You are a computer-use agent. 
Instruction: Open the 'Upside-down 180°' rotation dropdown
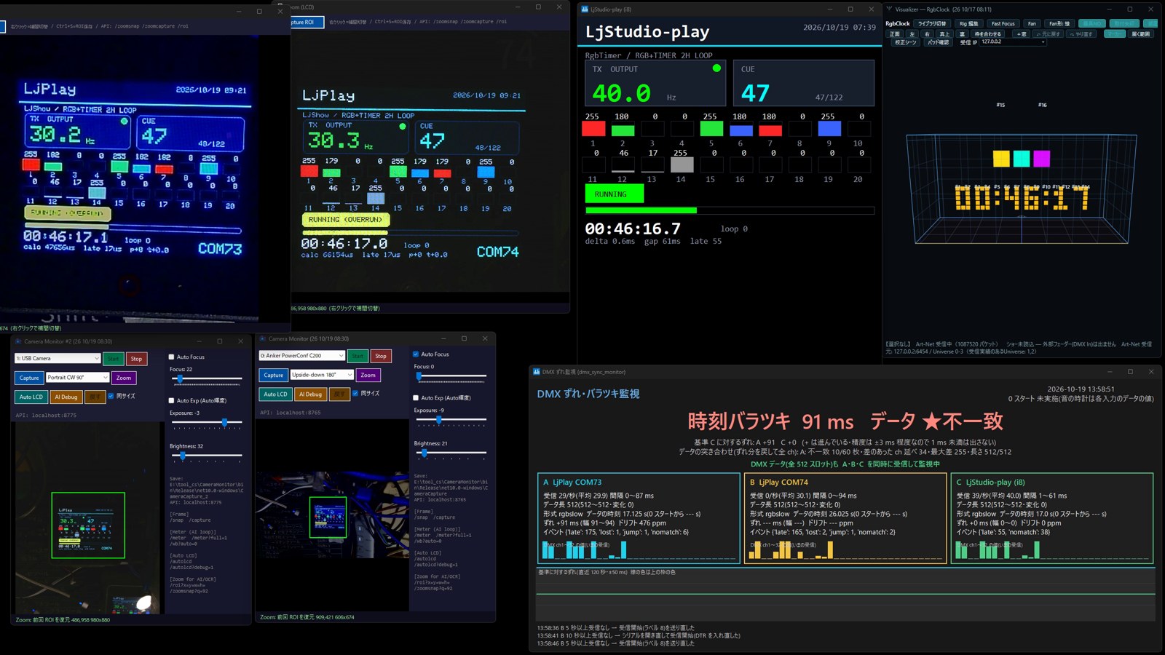[322, 375]
